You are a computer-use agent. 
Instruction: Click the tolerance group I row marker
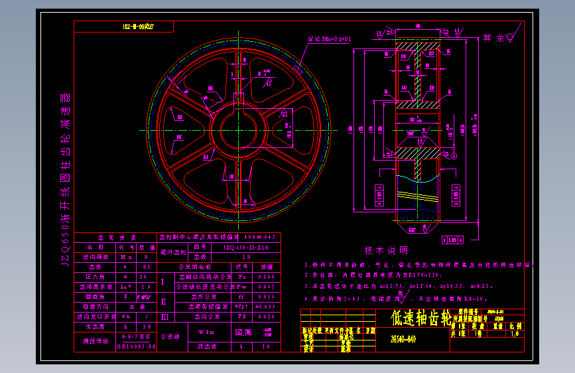(163, 281)
